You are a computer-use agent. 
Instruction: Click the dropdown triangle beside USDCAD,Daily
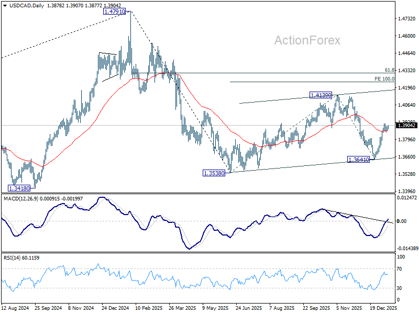click(x=5, y=6)
